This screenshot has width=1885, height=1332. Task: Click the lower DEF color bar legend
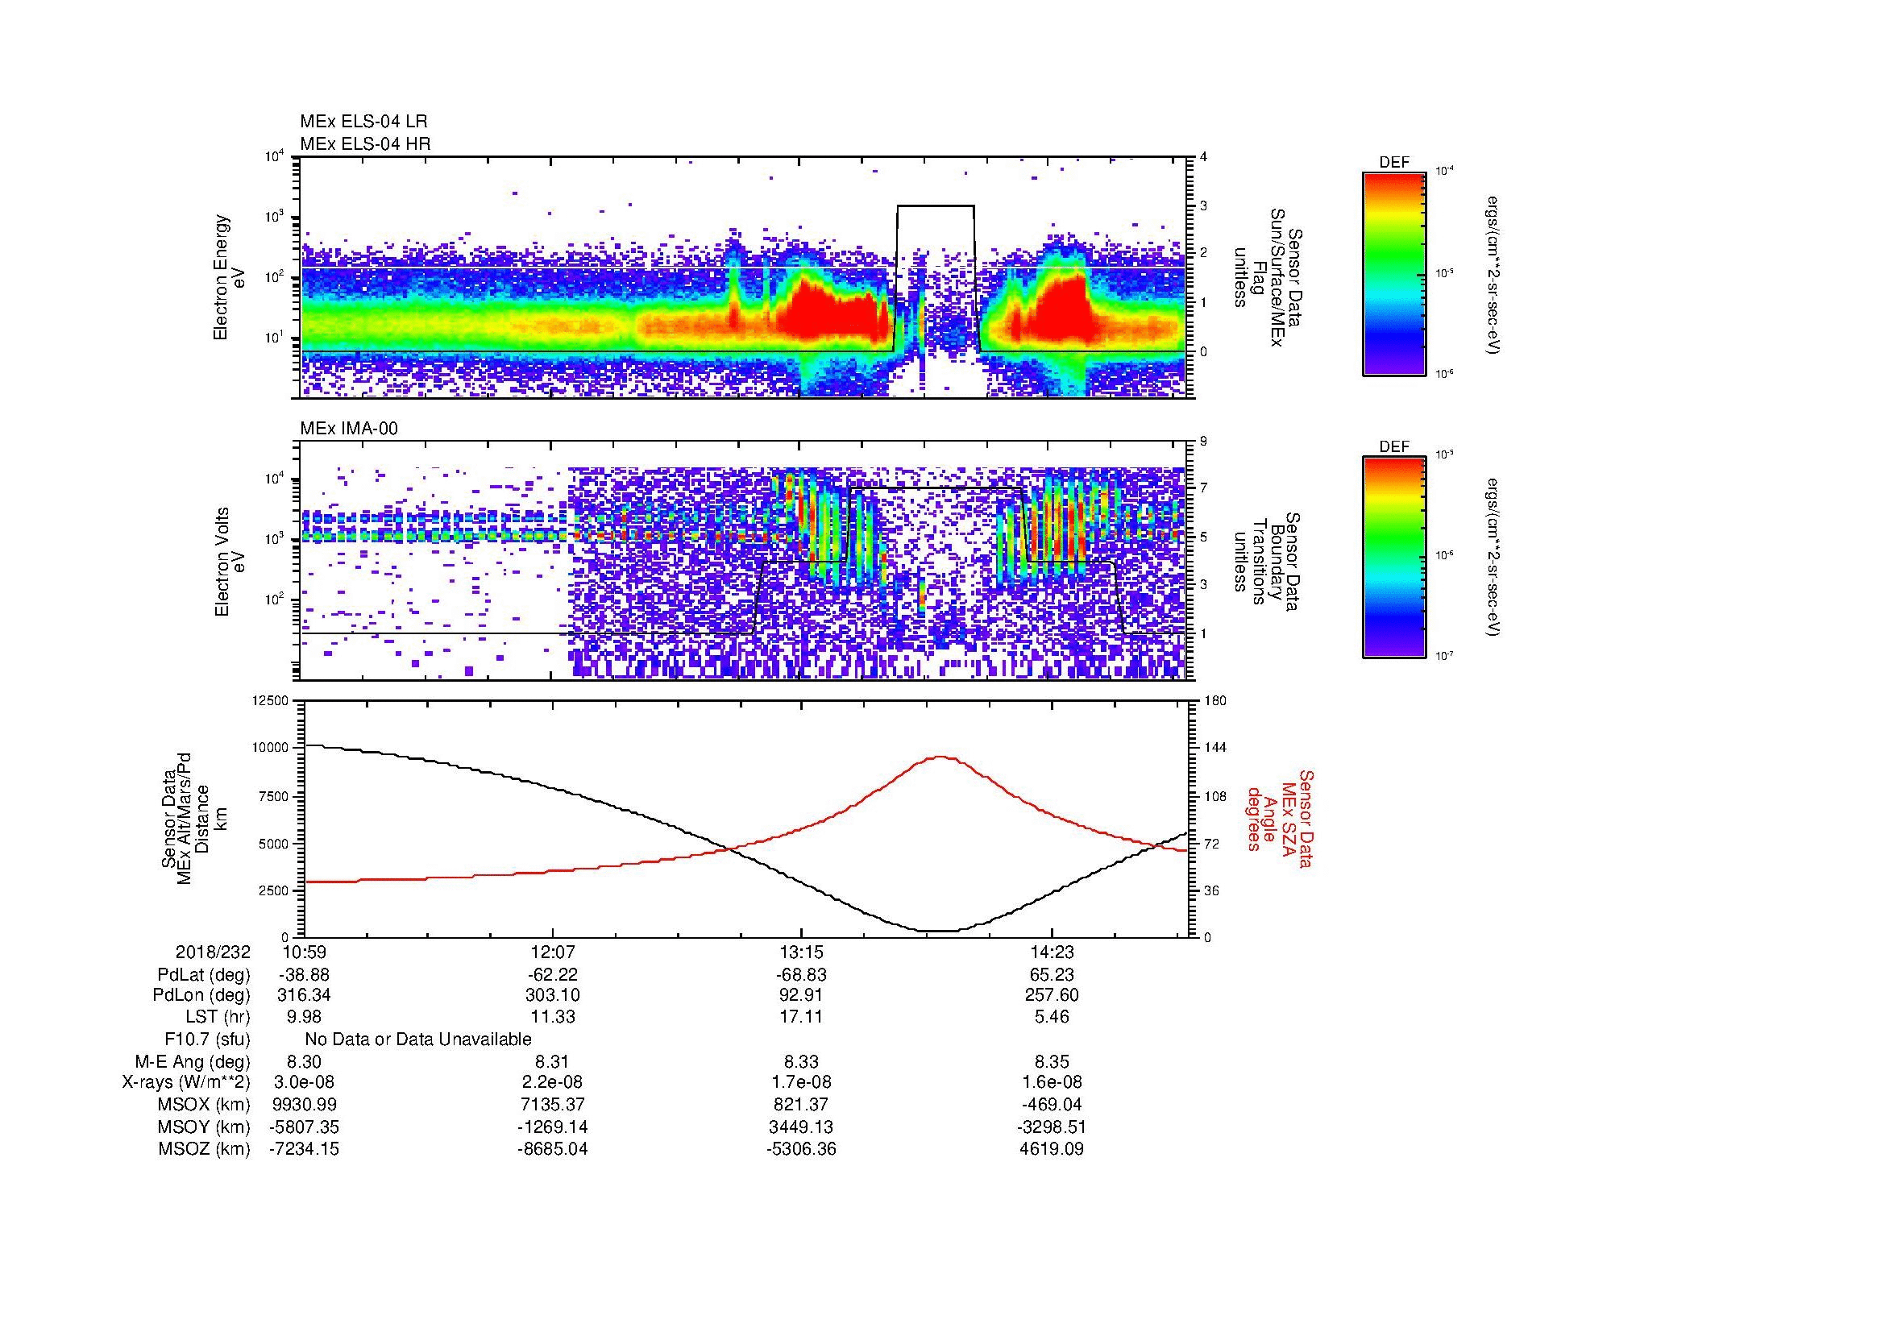1393,558
